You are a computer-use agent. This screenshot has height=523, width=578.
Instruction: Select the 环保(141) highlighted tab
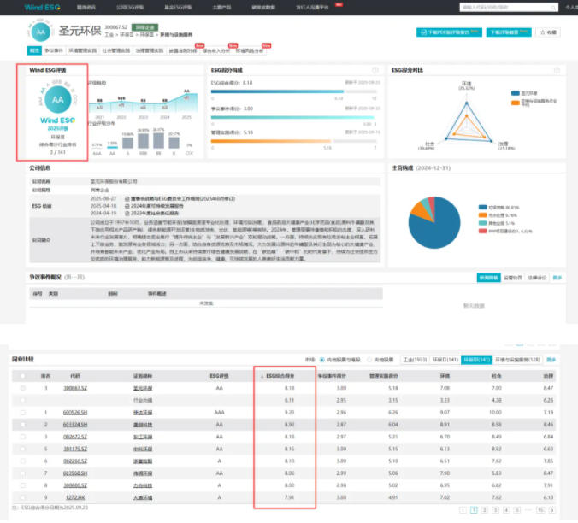(475, 360)
